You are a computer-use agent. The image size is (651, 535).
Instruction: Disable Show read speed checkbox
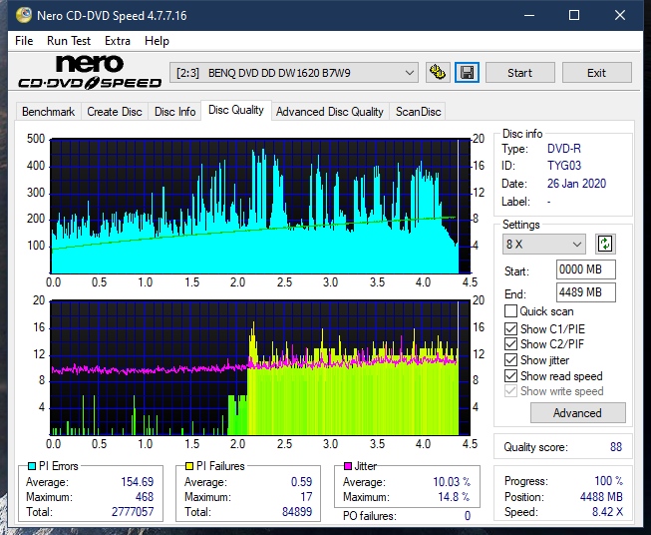(x=510, y=375)
